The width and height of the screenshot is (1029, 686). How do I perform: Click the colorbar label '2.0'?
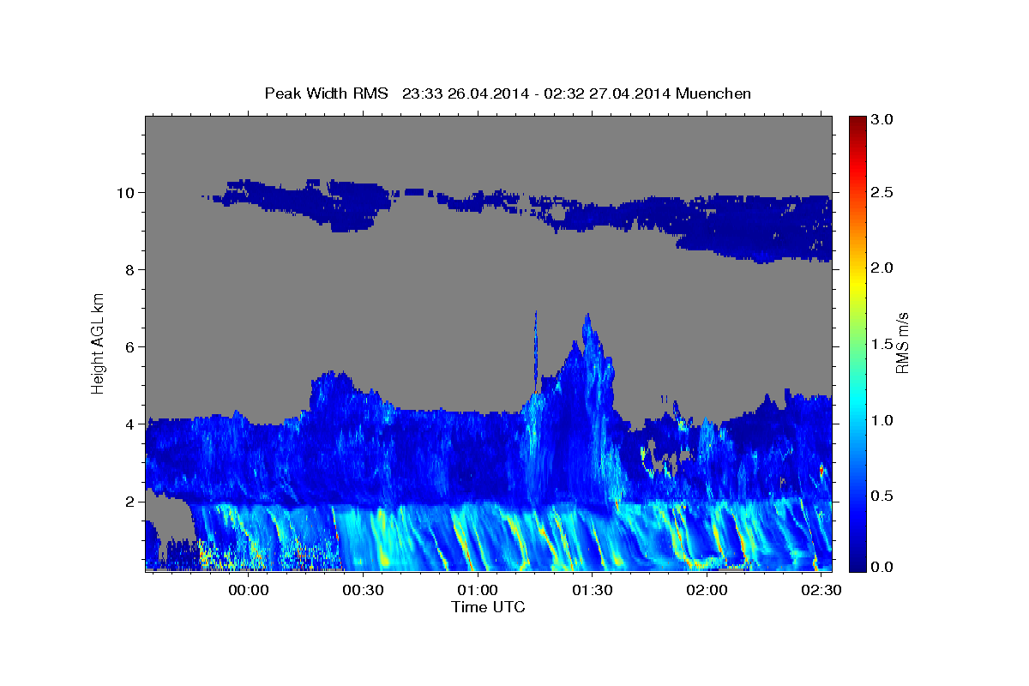(883, 268)
